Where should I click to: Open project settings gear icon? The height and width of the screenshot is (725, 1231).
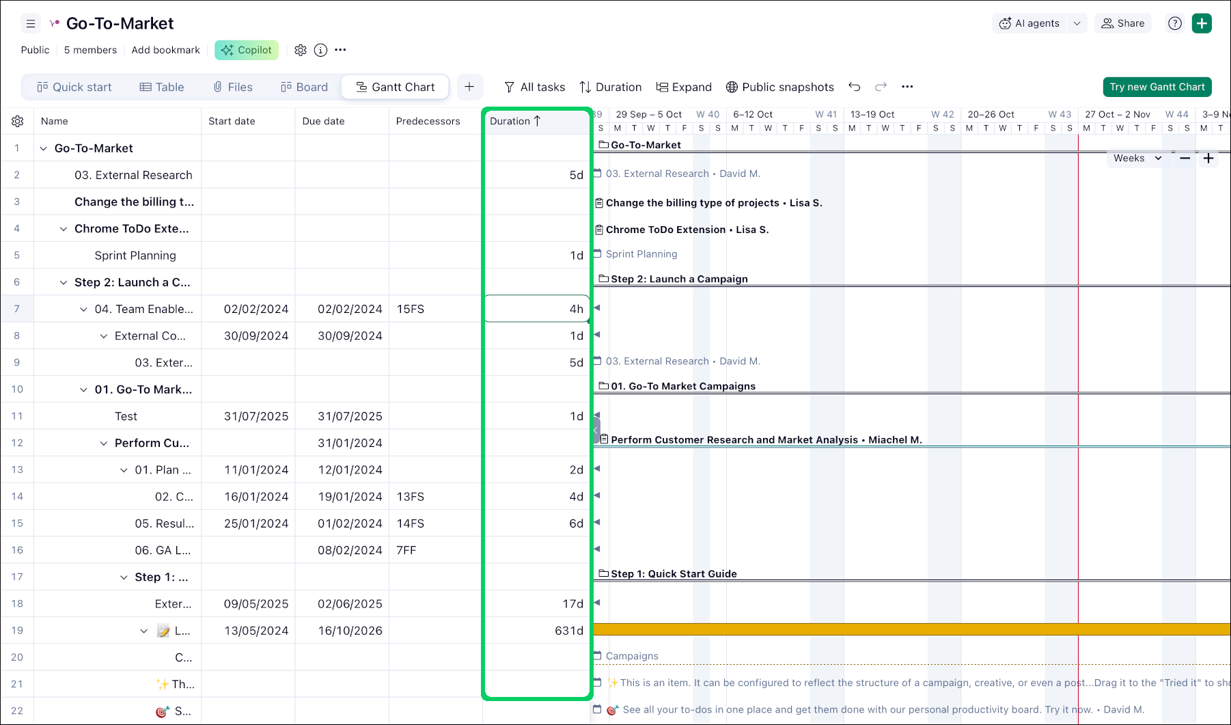pyautogui.click(x=301, y=50)
